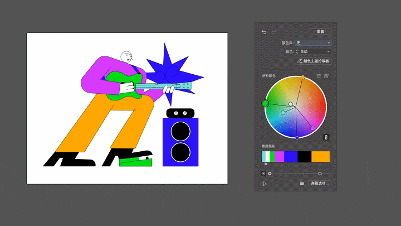
Task: Click the info icon at the panel bottom
Action: [264, 183]
